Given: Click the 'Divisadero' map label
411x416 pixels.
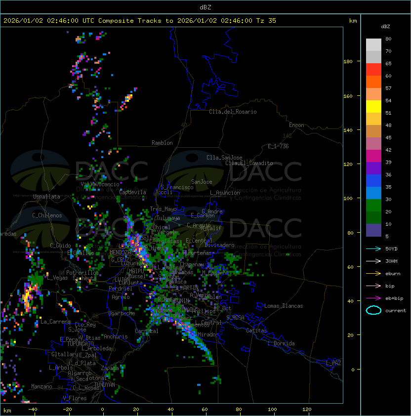Looking at the screenshot, I should pyautogui.click(x=219, y=245).
